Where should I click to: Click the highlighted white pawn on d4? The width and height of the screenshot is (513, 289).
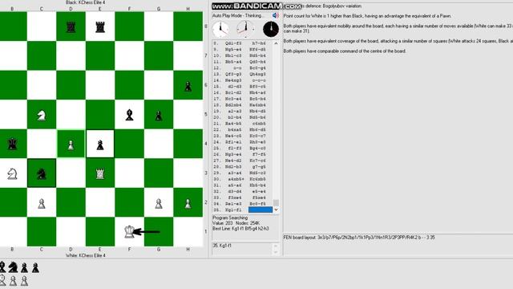click(x=71, y=144)
